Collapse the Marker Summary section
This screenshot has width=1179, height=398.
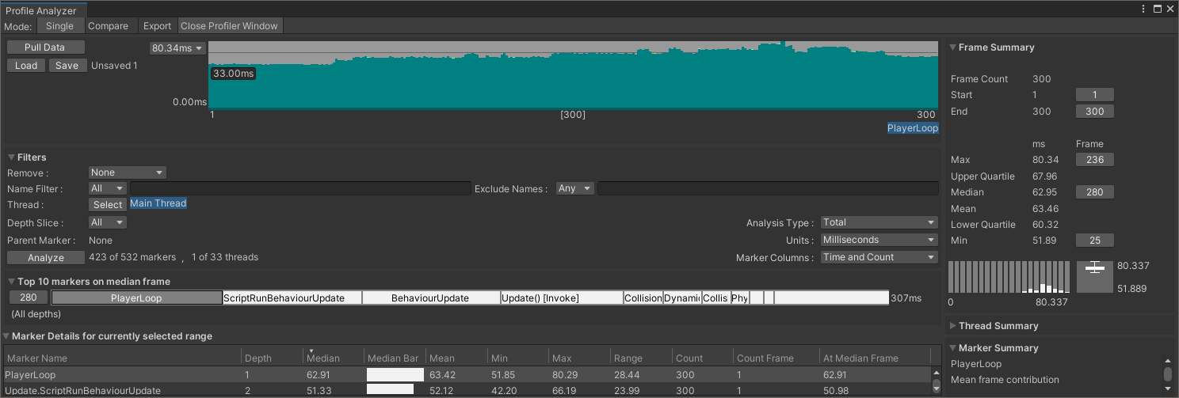(x=953, y=348)
